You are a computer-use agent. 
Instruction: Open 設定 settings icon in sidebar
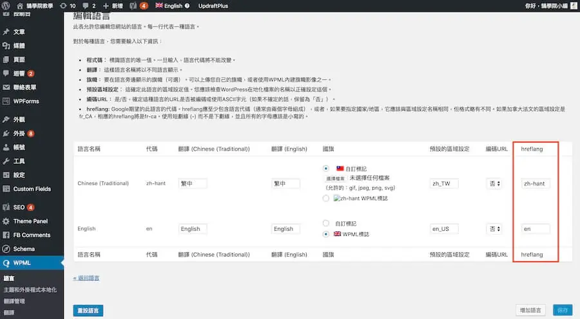coord(6,175)
